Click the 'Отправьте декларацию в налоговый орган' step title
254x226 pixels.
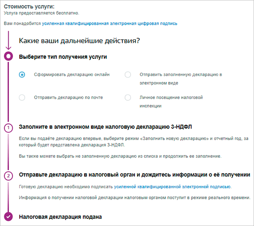point(134,175)
